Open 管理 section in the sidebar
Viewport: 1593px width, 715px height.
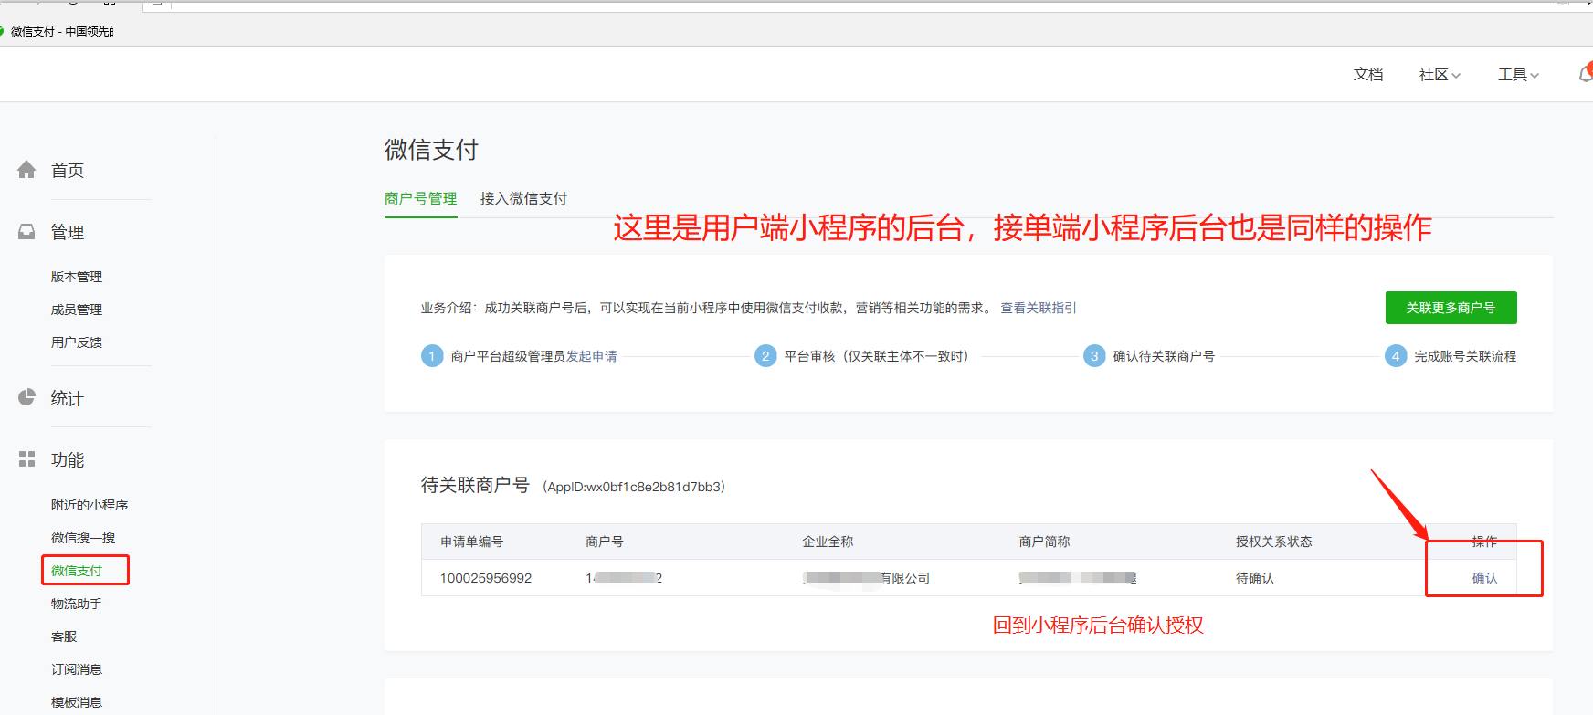pos(68,232)
